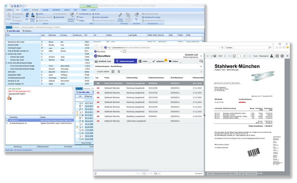The width and height of the screenshot is (297, 183).
Task: Click the sort arrows icon in Dokumentenpool
Action: click(119, 72)
